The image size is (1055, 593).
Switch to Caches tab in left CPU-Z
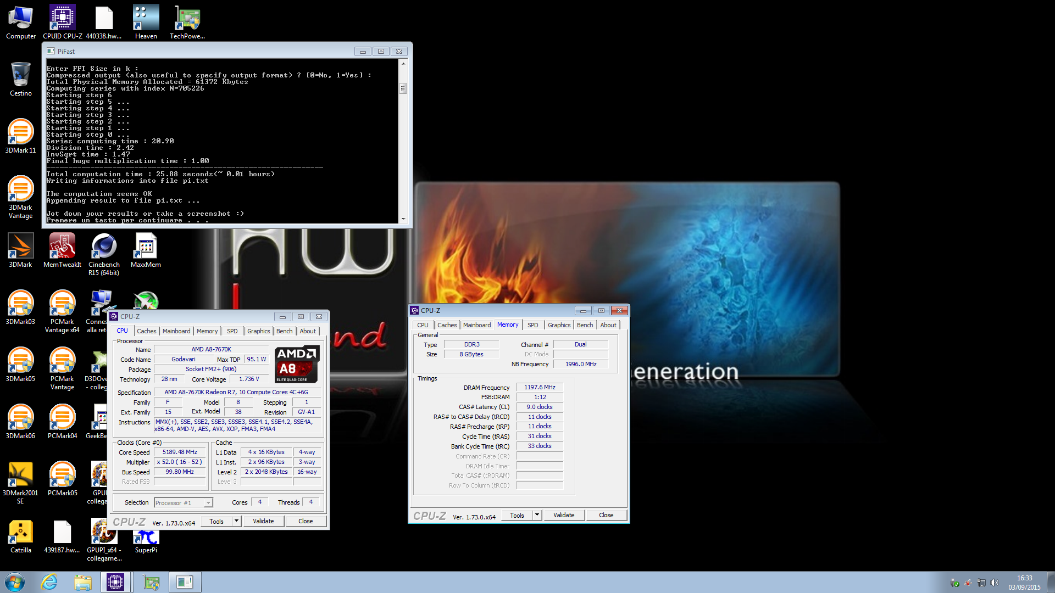point(146,331)
